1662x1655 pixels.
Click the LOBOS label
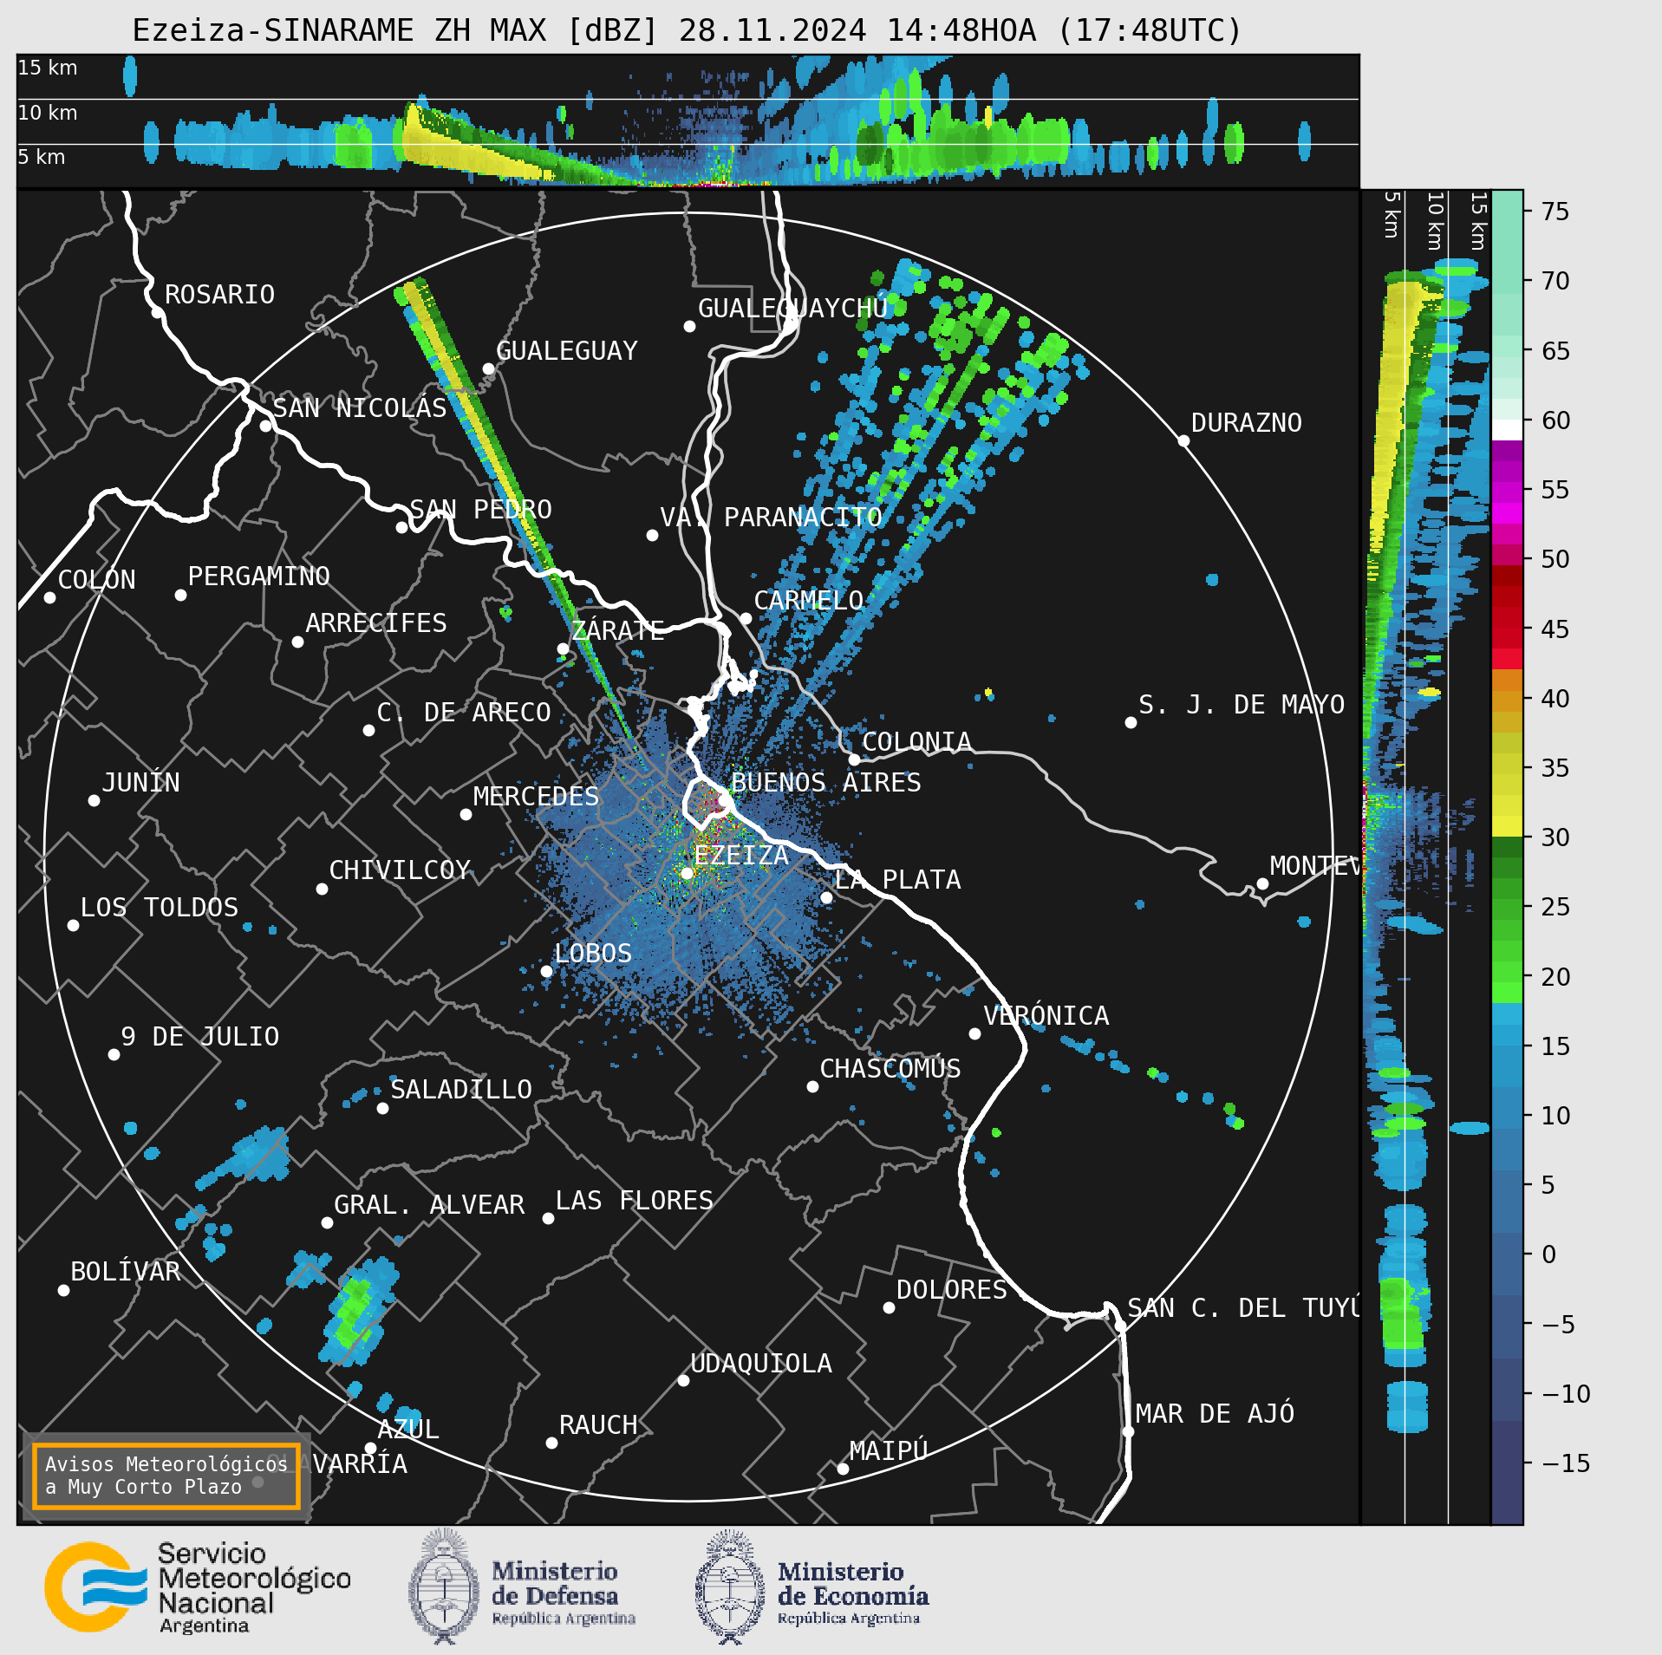(x=593, y=954)
